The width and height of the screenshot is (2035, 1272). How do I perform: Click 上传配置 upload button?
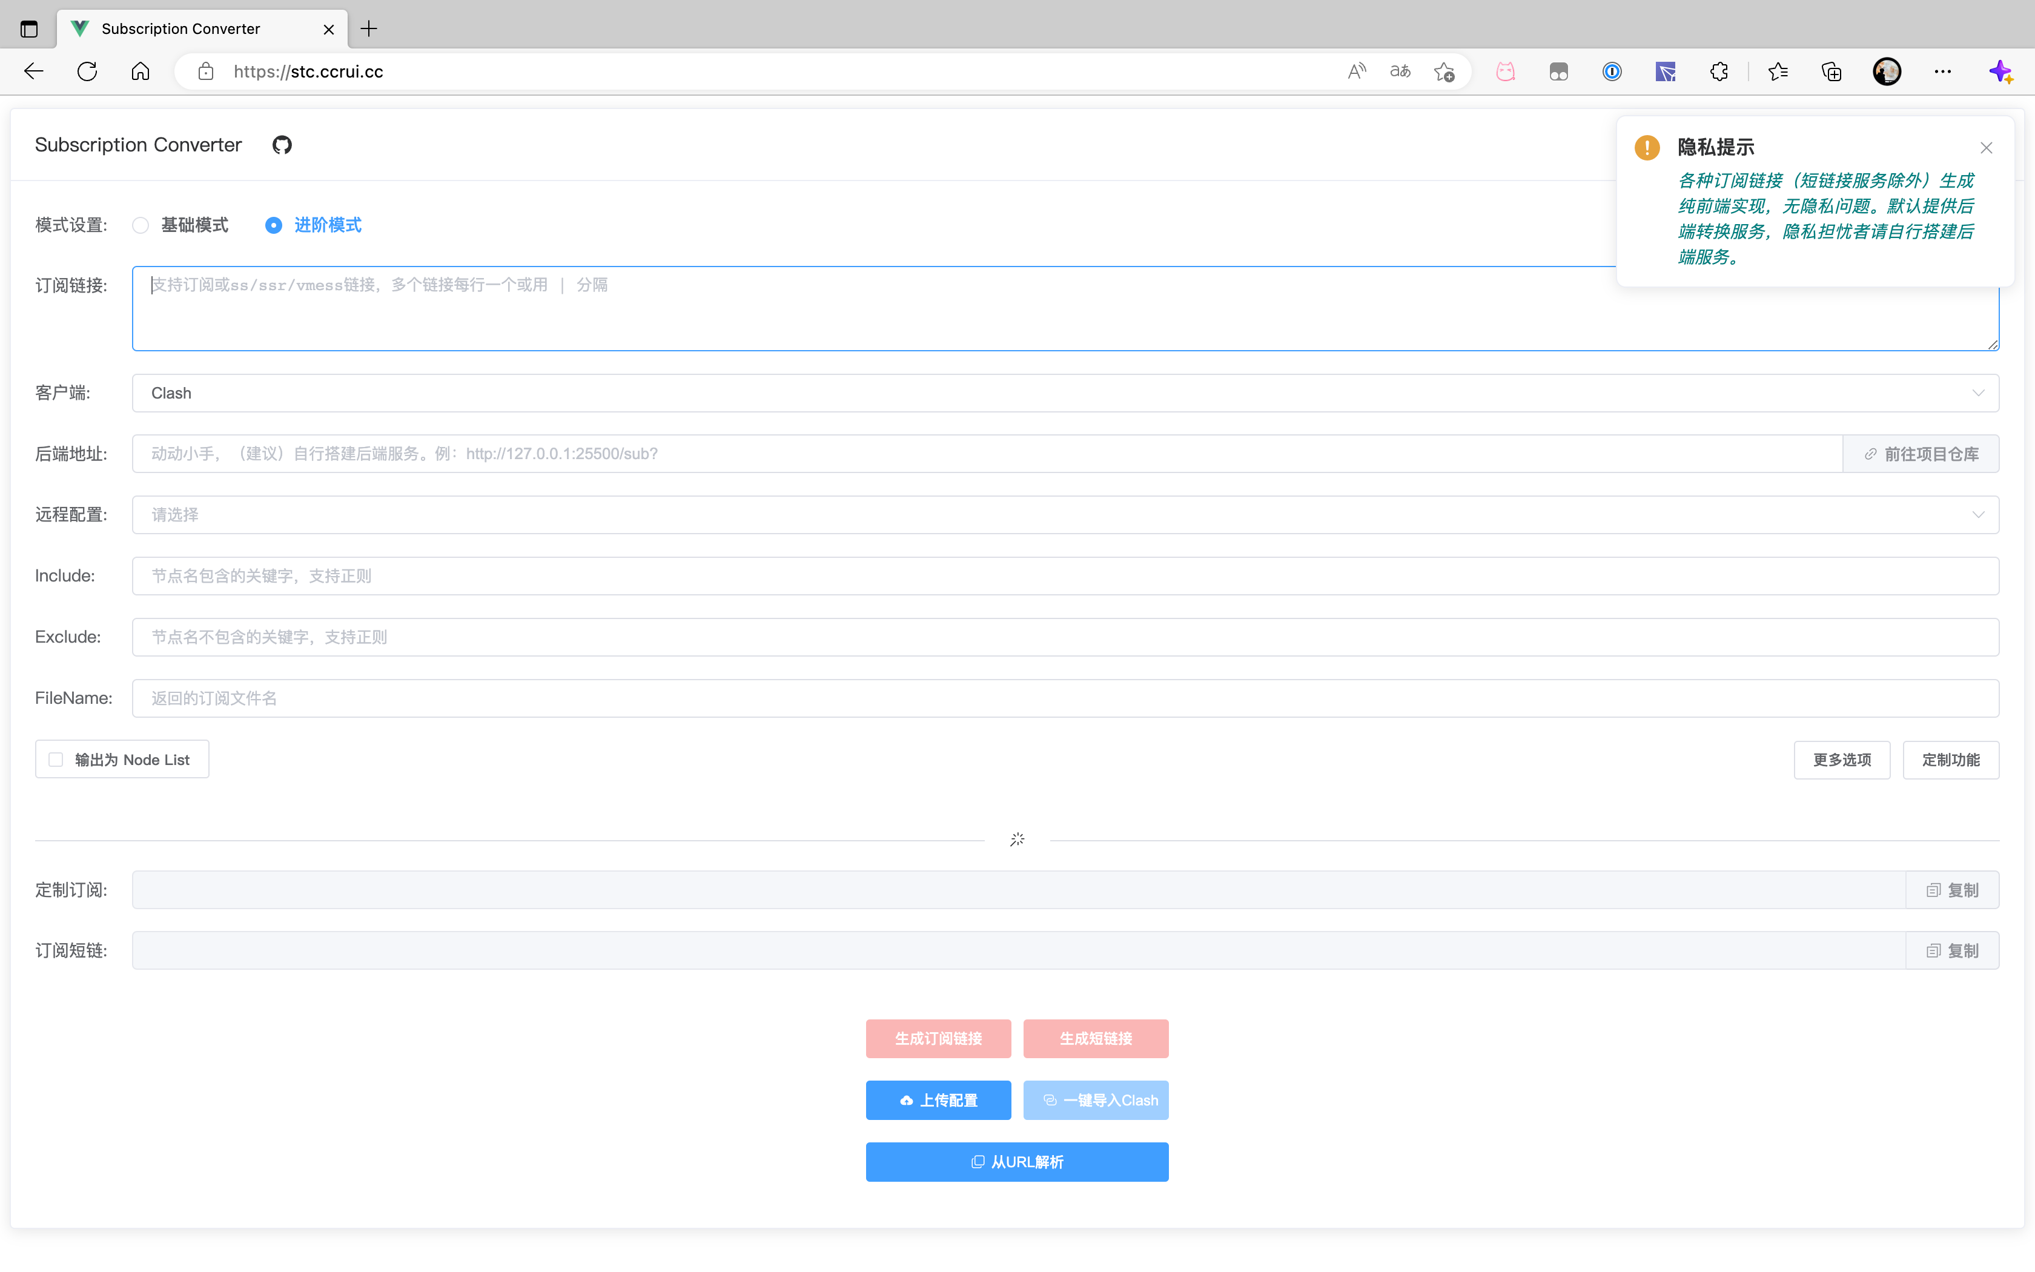(938, 1101)
